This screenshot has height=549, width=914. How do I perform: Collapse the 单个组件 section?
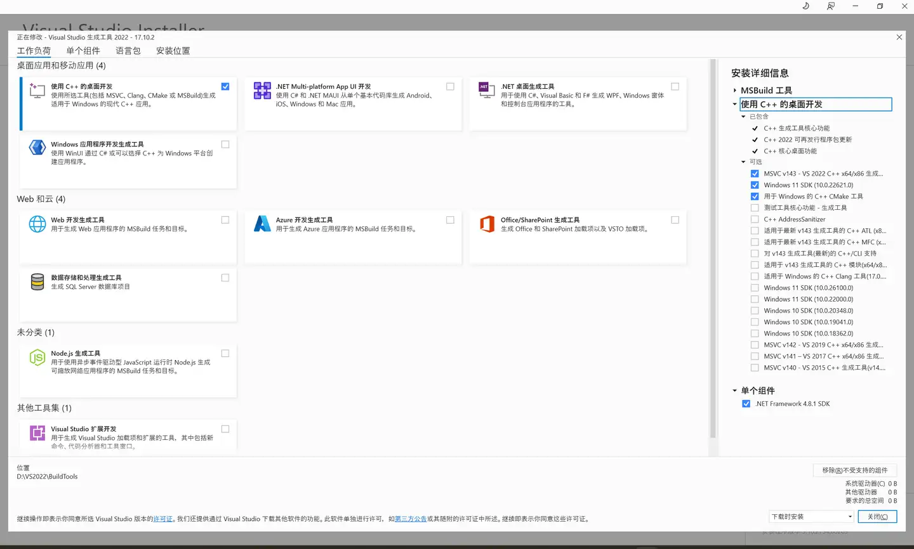[x=735, y=391]
